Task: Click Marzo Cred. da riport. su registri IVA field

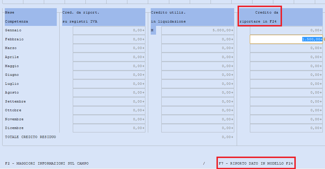Action: pos(109,48)
